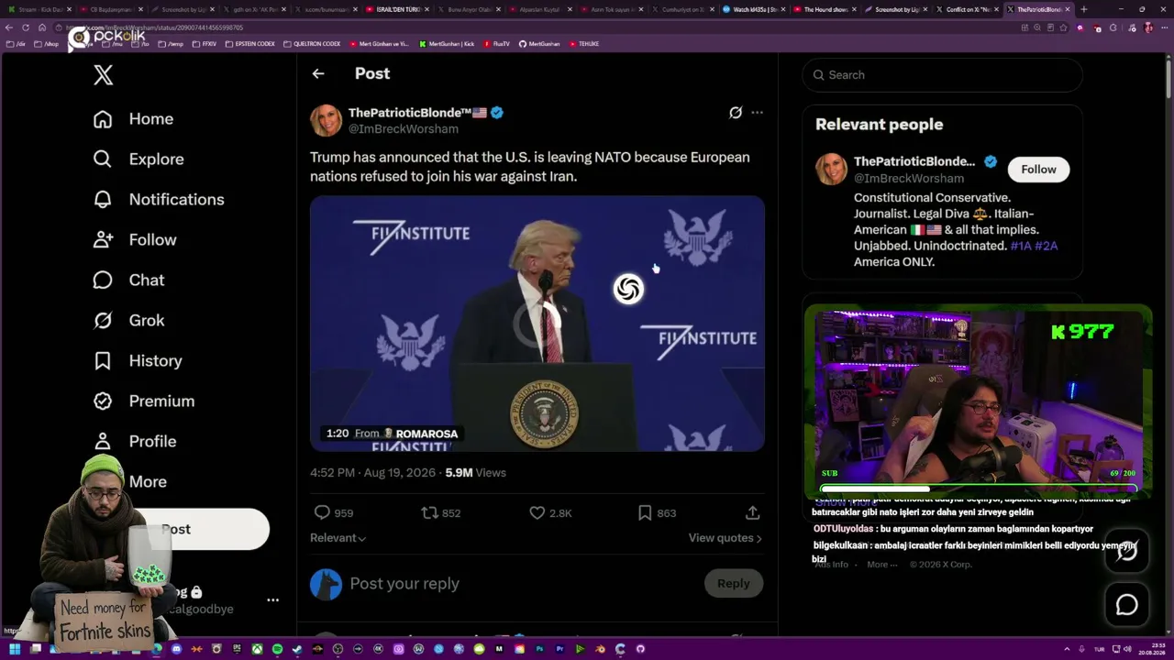Click the X logo in the sidebar
Image resolution: width=1174 pixels, height=660 pixels.
coord(104,75)
